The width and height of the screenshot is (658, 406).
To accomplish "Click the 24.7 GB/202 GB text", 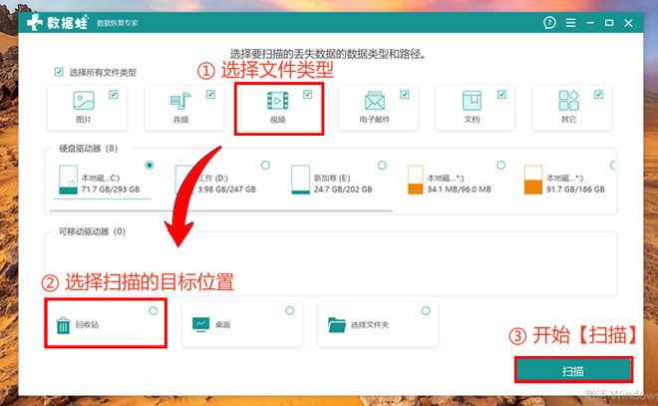I will (x=343, y=190).
